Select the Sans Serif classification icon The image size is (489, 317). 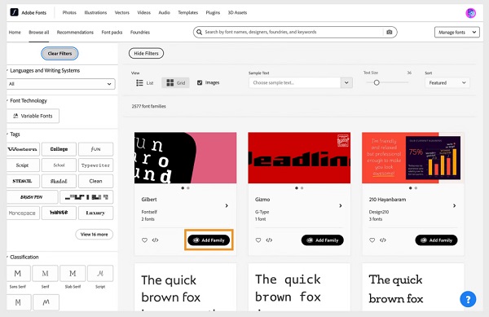tap(18, 273)
